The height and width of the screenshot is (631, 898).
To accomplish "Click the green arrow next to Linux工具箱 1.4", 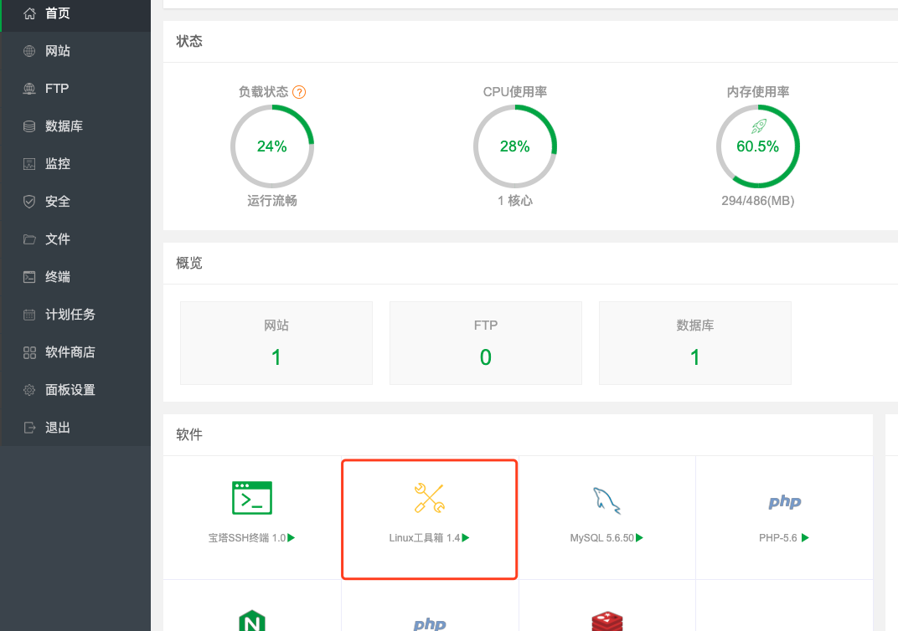I will coord(466,538).
